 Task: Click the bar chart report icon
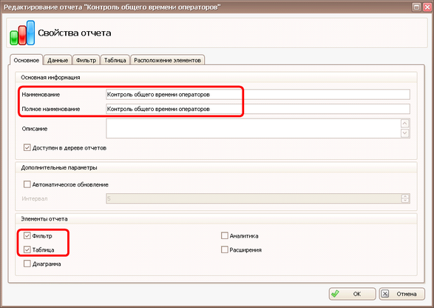tap(22, 33)
